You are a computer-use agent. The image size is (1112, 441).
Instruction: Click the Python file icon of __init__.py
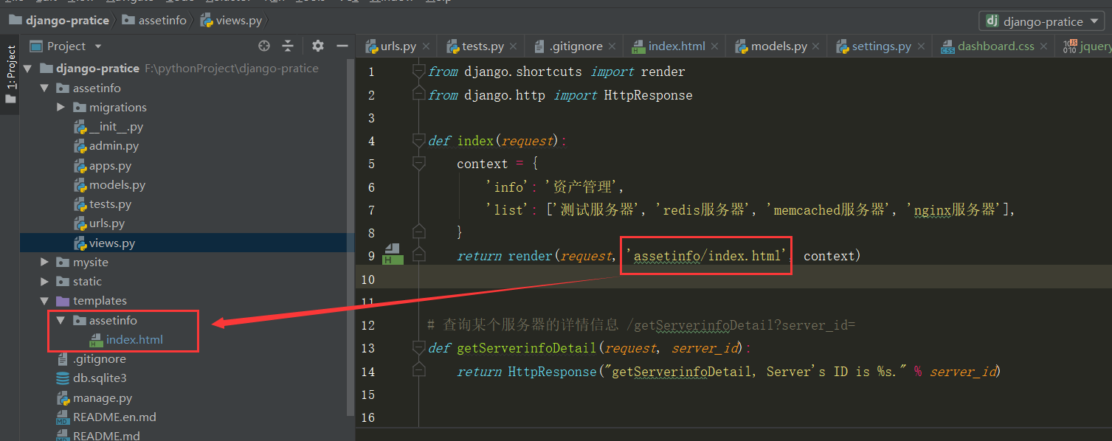pyautogui.click(x=80, y=127)
